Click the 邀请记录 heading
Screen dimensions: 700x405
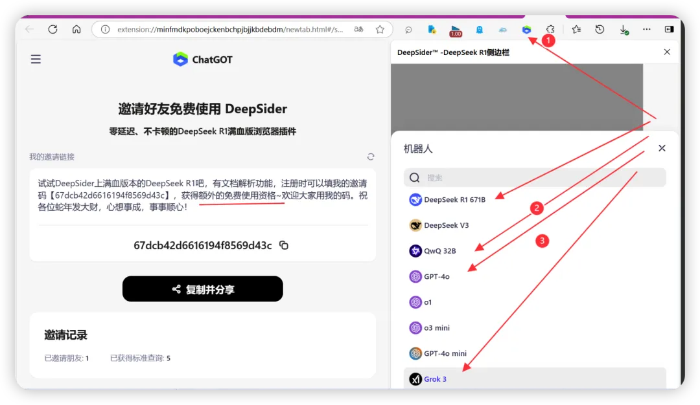65,335
